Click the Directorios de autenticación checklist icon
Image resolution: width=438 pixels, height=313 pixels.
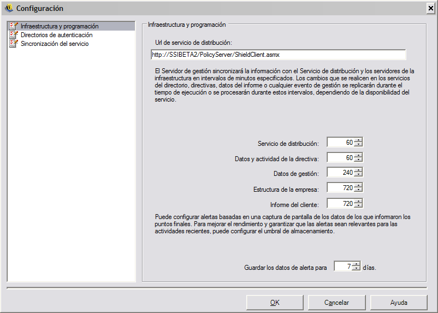(14, 34)
